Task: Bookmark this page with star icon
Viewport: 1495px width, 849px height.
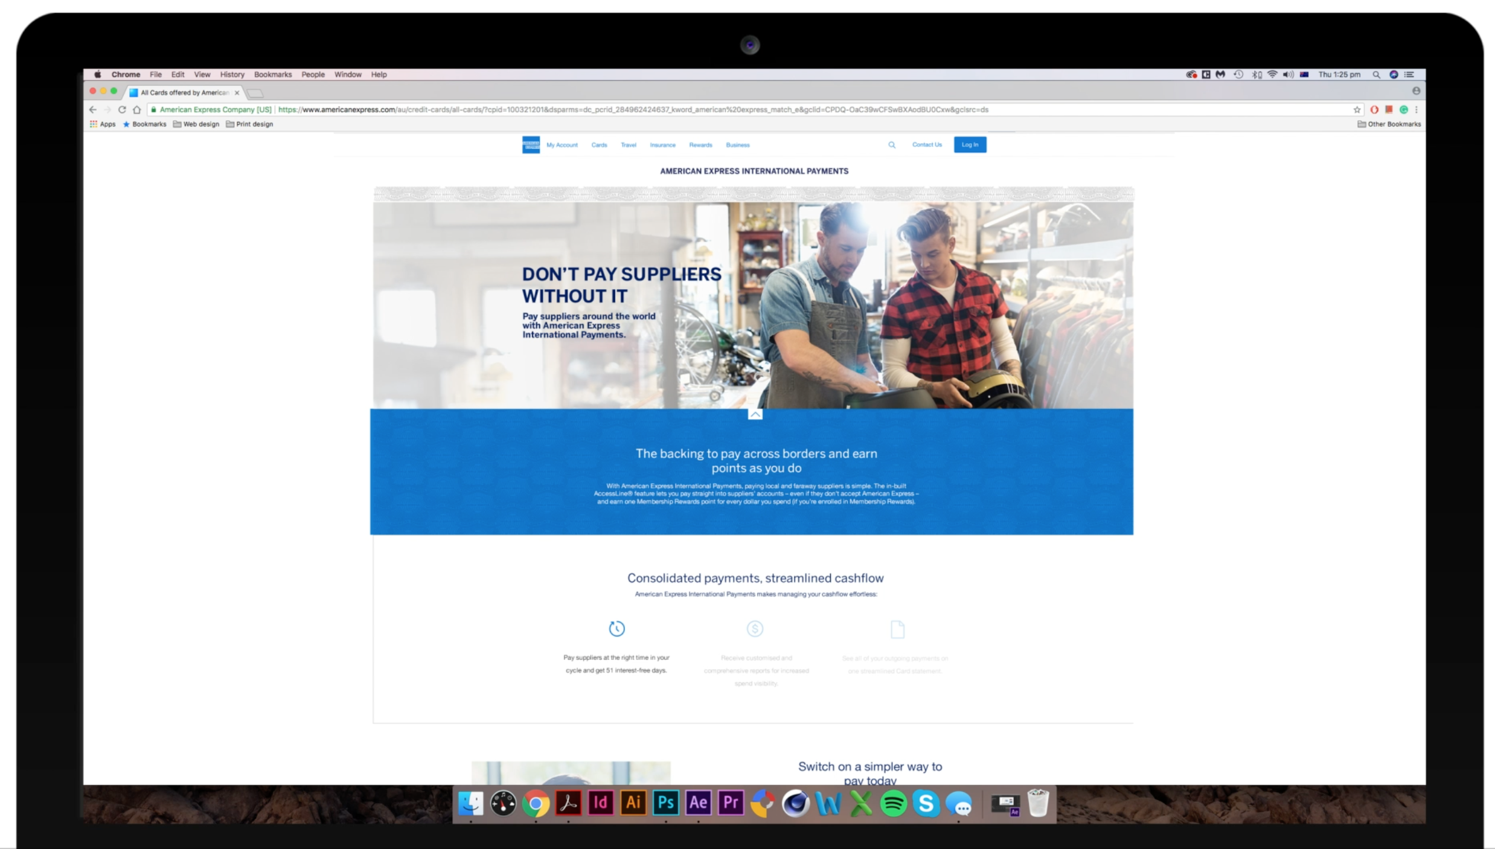Action: (x=1357, y=110)
